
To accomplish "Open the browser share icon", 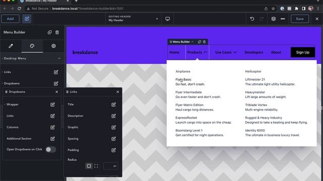I will point(266,9).
